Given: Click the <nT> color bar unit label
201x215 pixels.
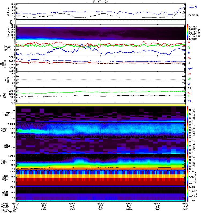Looking at the screenshot, I should tap(196, 193).
